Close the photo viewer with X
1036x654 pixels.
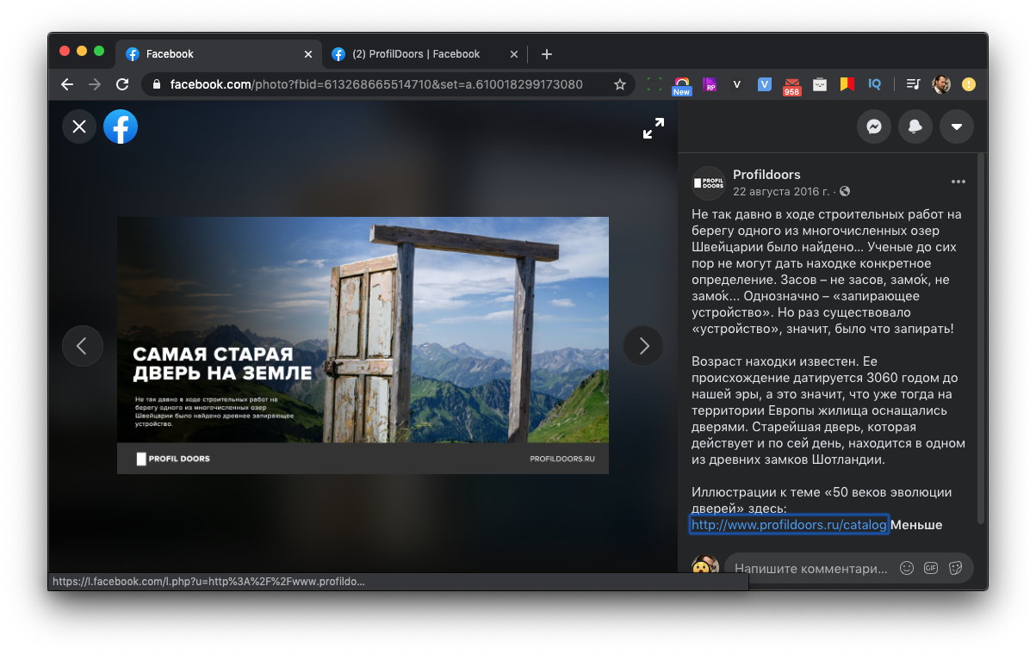point(79,127)
